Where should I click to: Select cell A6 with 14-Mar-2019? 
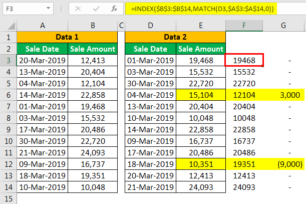(x=43, y=95)
